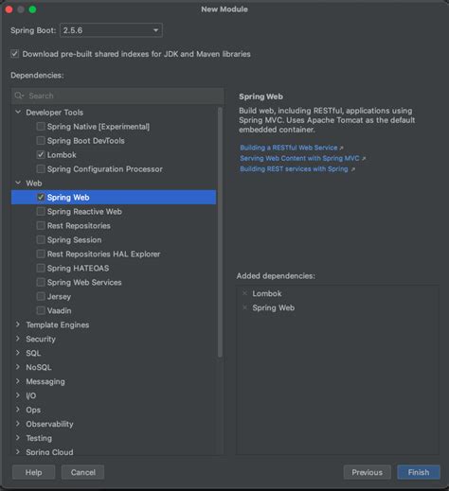Expand the Security category
The image size is (449, 491).
coord(18,339)
